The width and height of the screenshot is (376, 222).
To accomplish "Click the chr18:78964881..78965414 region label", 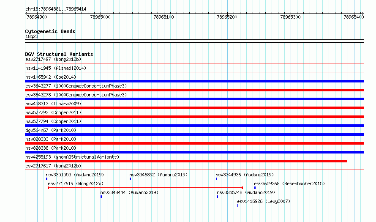I will [56, 9].
